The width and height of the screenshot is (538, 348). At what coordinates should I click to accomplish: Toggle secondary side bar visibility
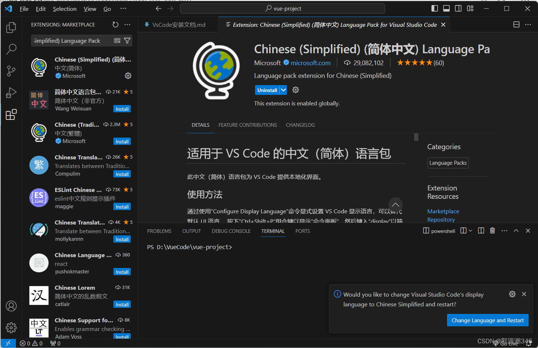(458, 8)
